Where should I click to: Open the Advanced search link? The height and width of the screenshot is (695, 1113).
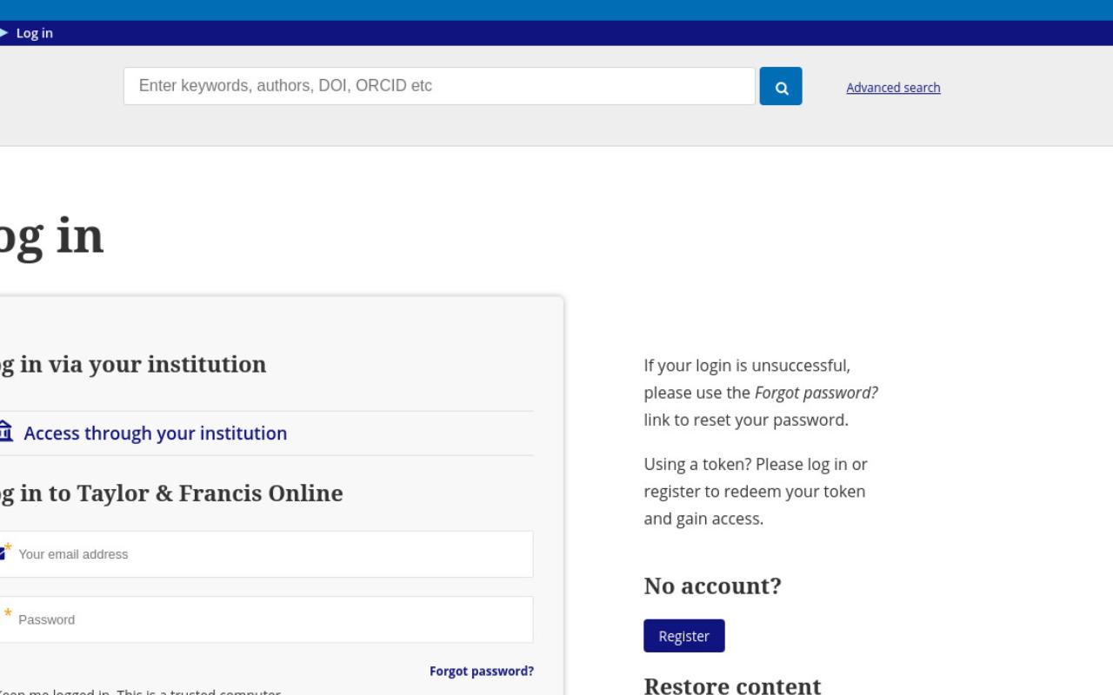[893, 88]
